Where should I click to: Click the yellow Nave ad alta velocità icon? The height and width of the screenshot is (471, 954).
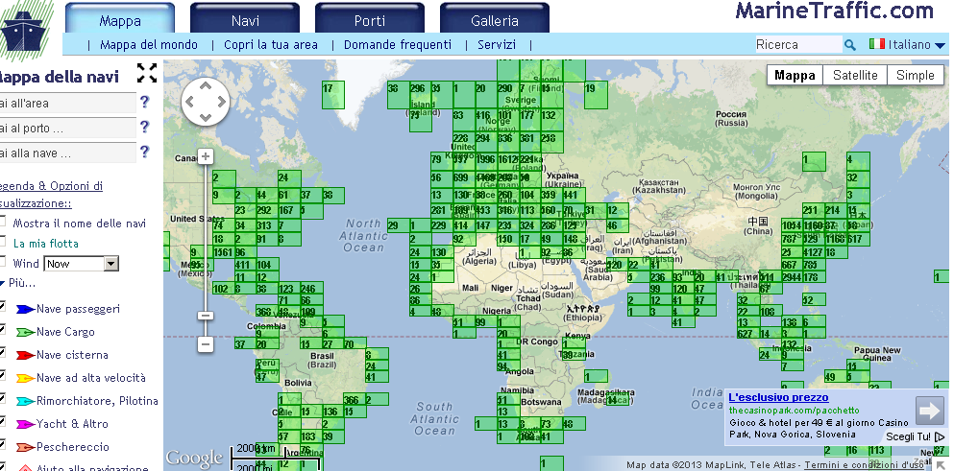(x=26, y=379)
